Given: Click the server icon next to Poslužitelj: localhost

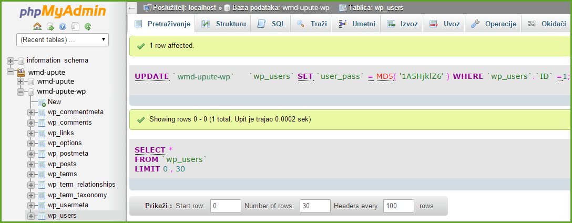Looking at the screenshot, I should coord(147,8).
